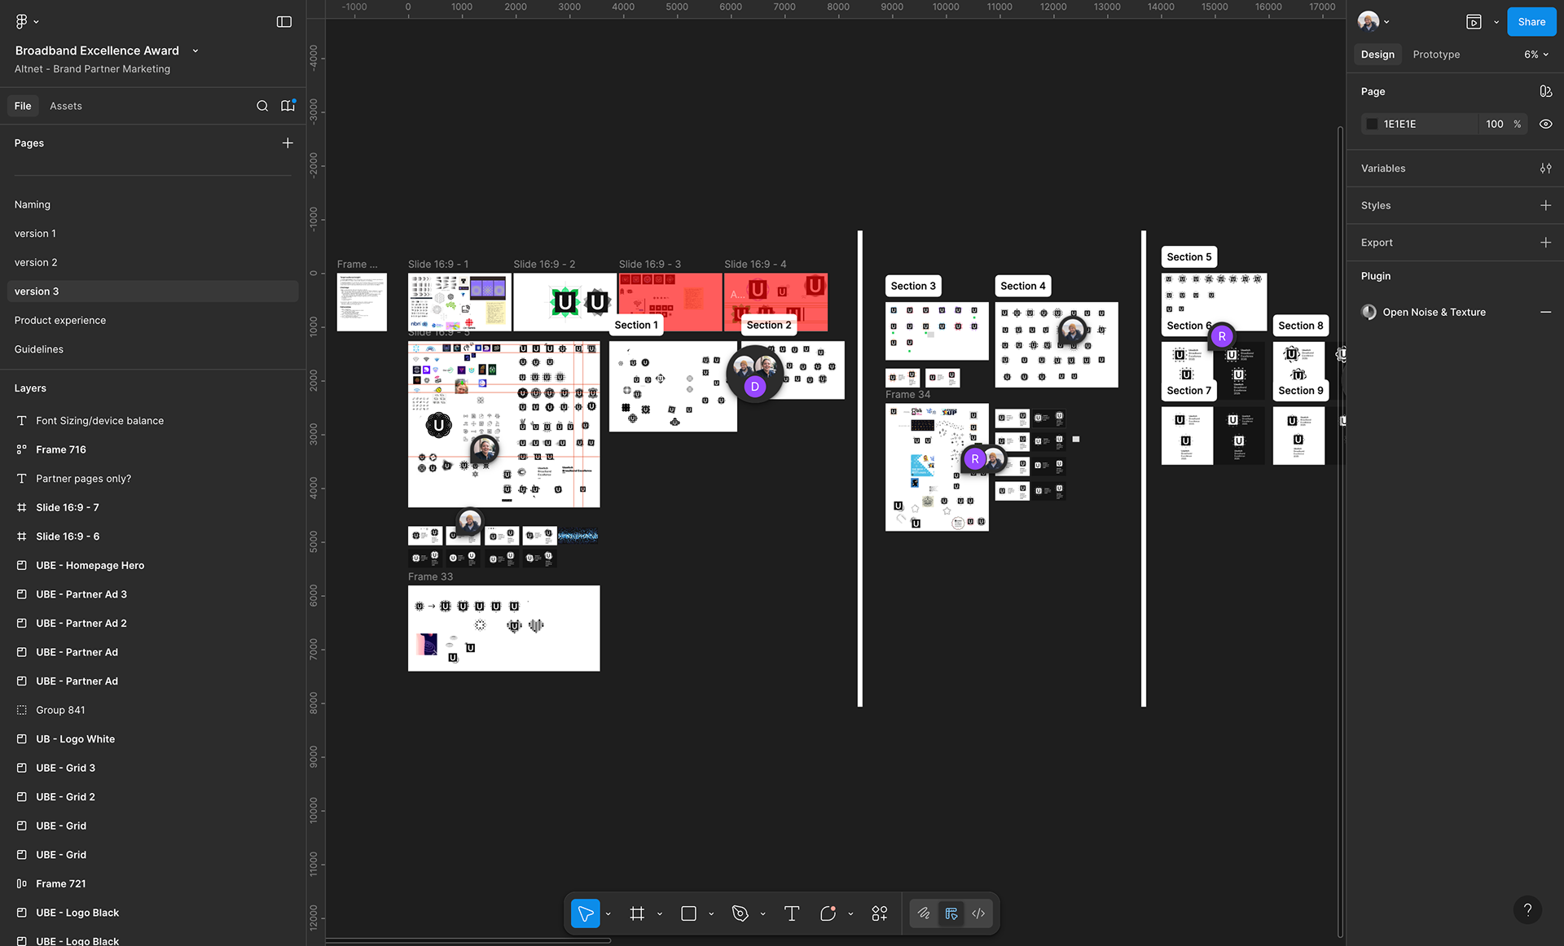Open the zoom level dropdown
Screen dimensions: 1564x946
1535,54
